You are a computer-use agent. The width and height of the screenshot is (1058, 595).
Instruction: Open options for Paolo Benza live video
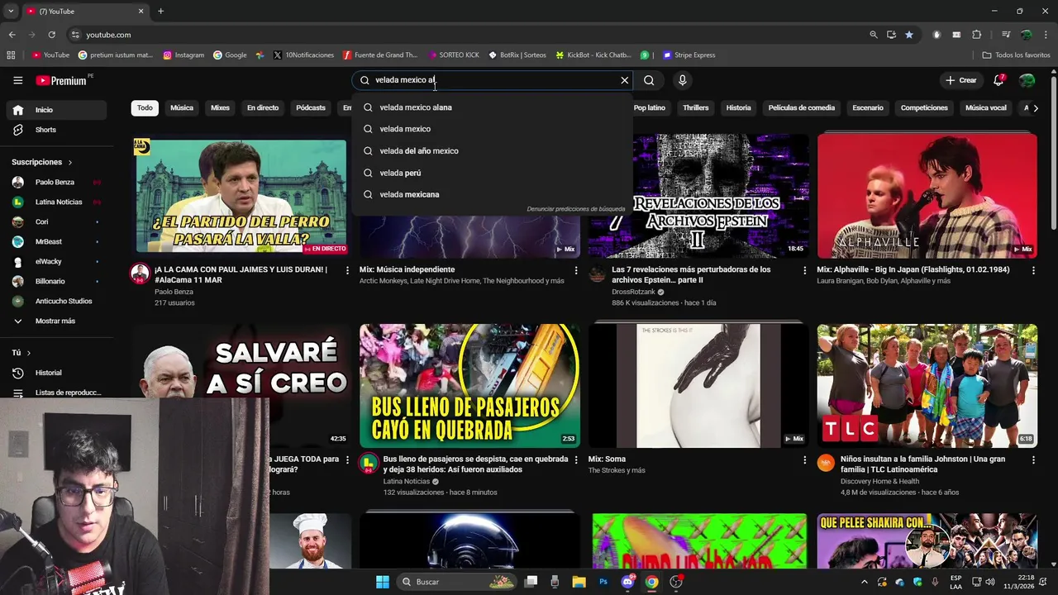click(x=348, y=270)
